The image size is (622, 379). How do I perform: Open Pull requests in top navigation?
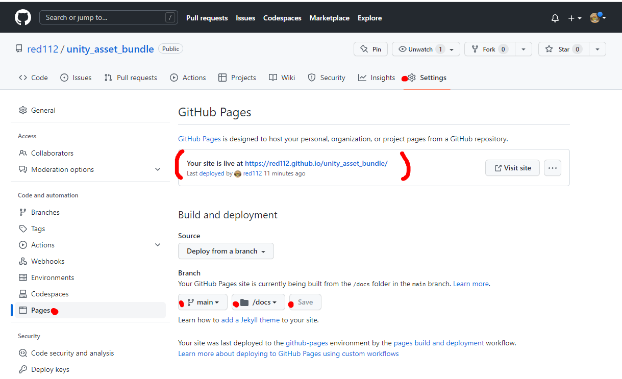(207, 18)
